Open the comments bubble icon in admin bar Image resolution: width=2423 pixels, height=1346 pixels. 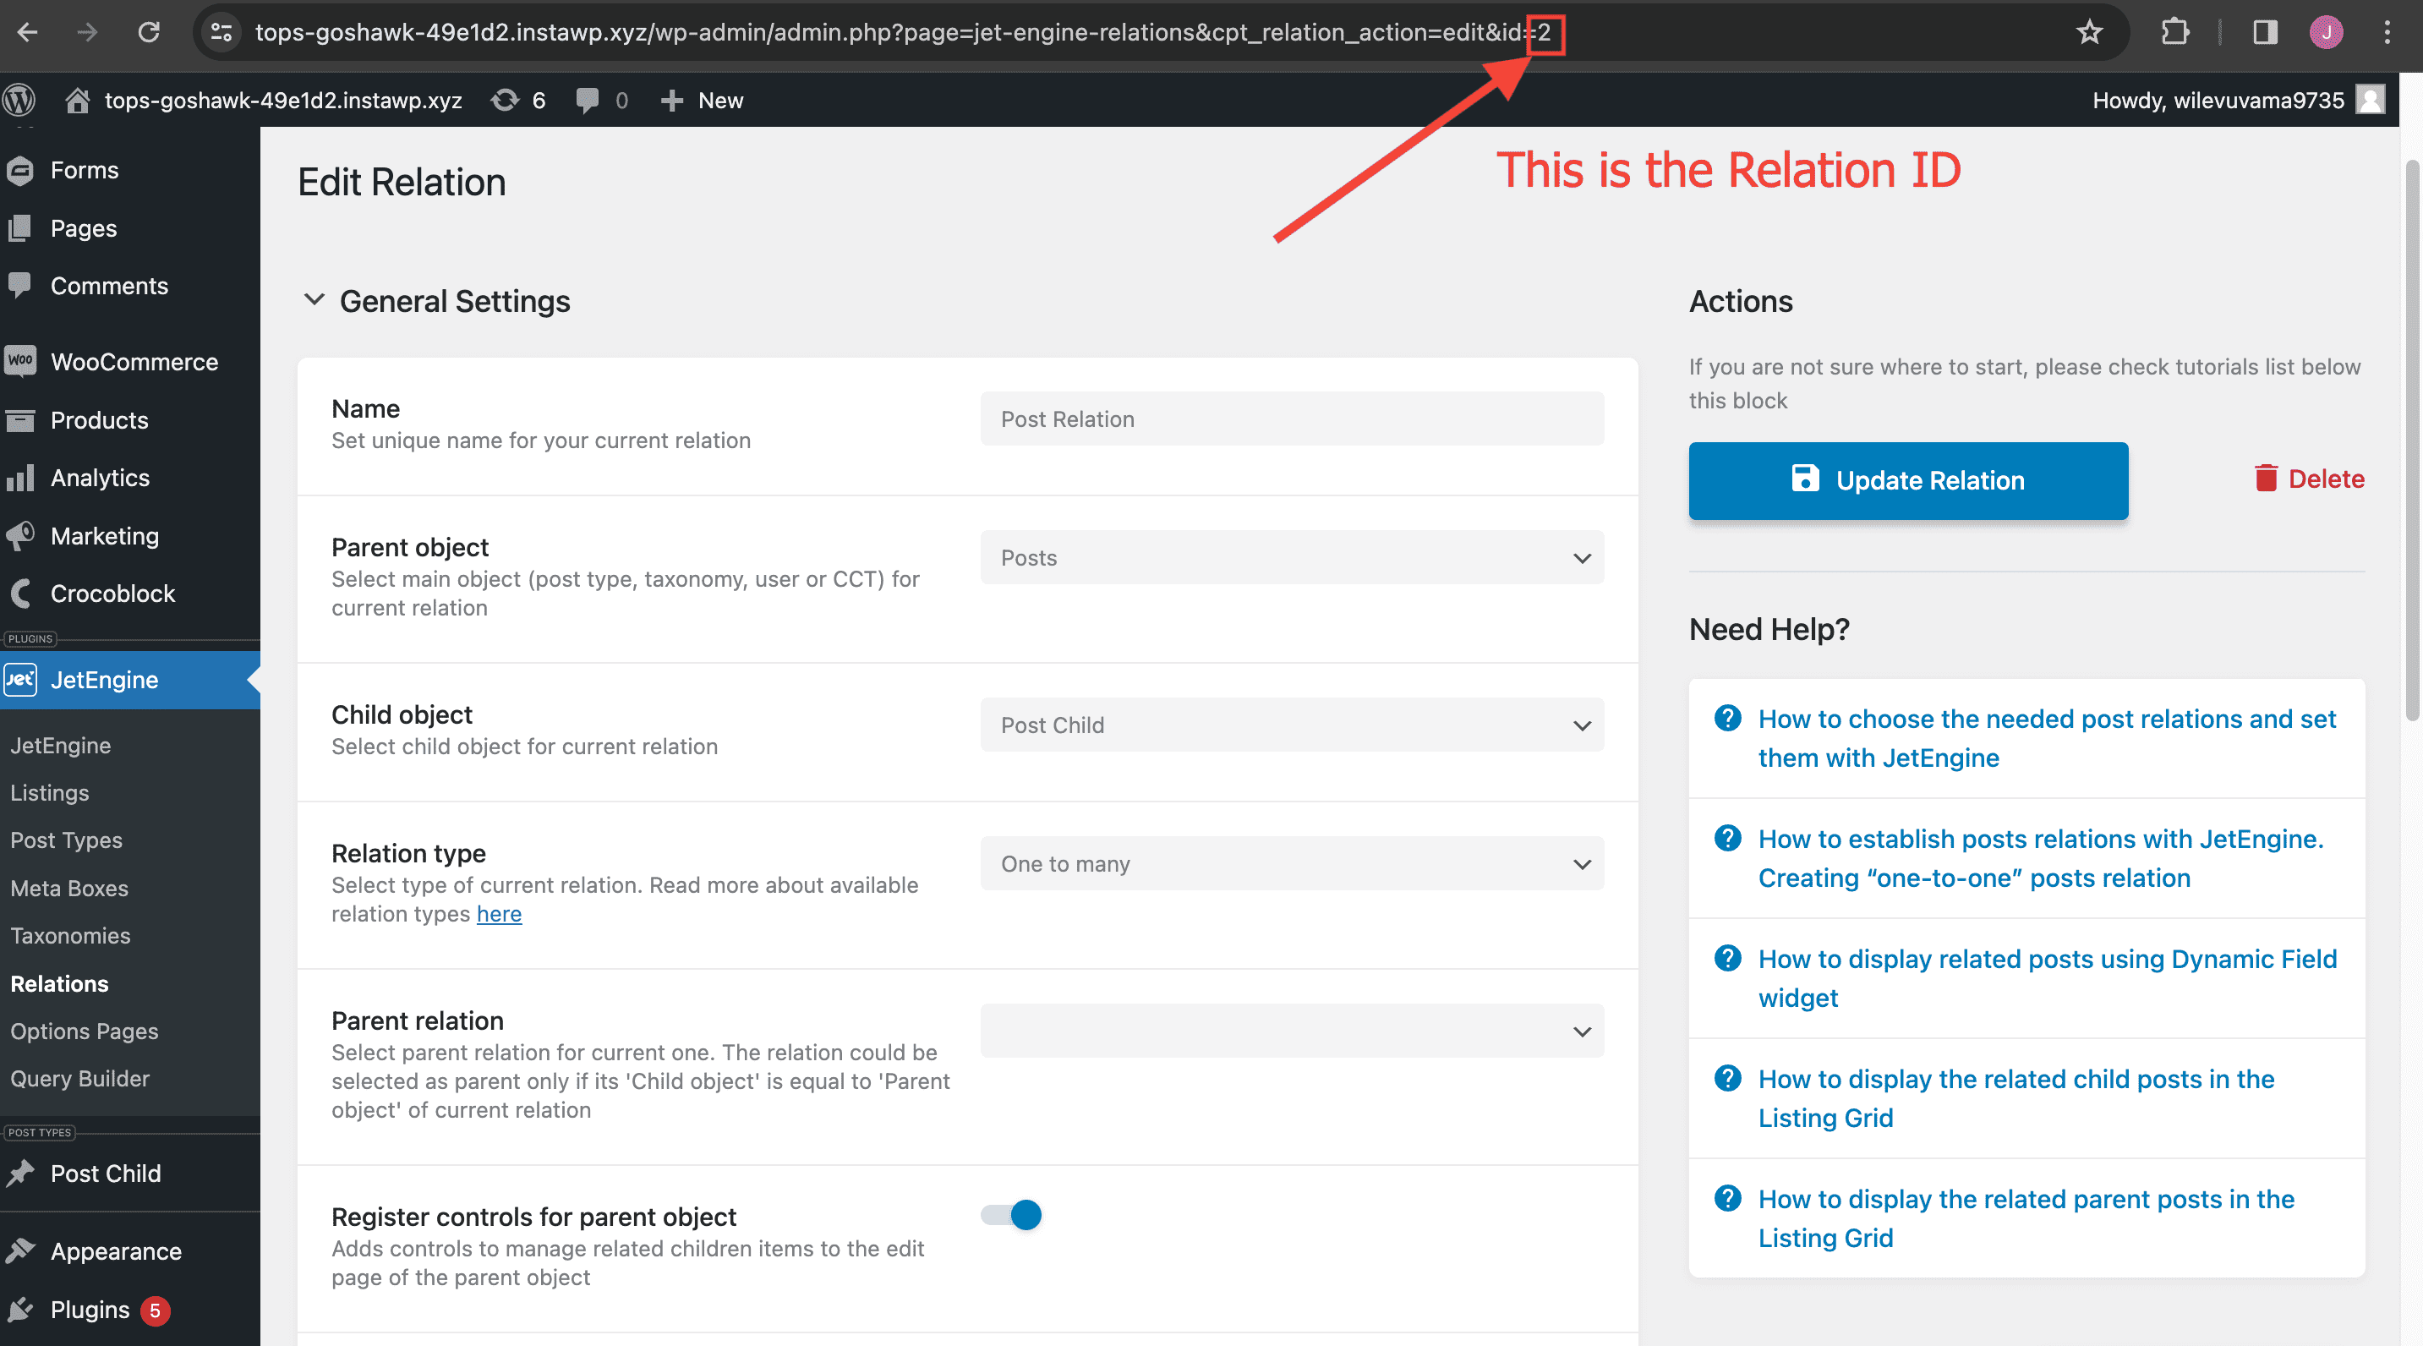[x=587, y=100]
